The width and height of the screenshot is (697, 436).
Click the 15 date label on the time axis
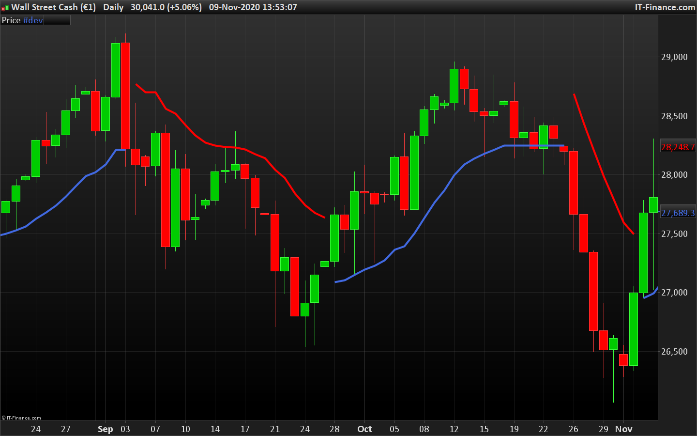click(x=484, y=429)
